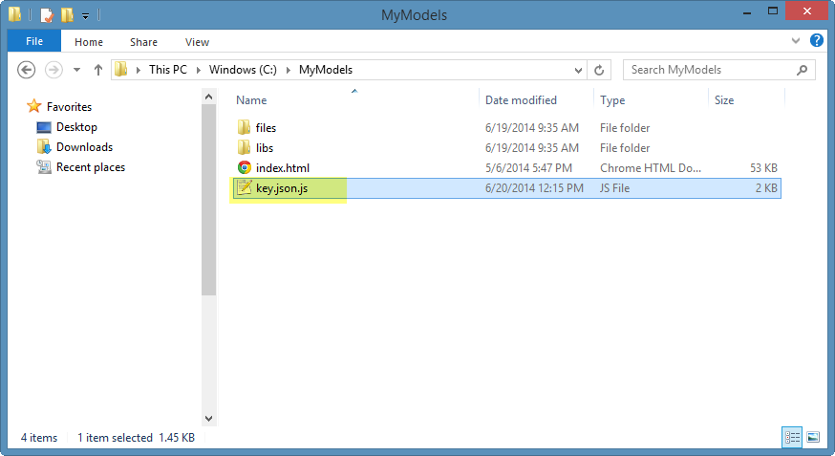Click the 5/6/2014 5:47 PM date cell
This screenshot has height=456, width=835.
click(528, 168)
